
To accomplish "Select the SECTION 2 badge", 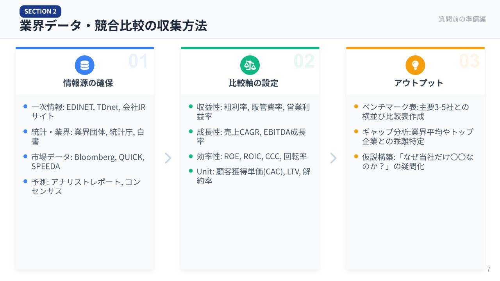I will point(40,11).
